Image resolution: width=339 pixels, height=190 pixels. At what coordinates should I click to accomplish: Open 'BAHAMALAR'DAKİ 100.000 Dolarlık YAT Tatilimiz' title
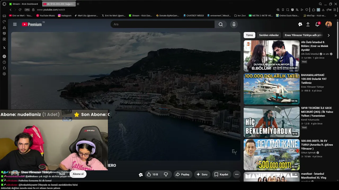pyautogui.click(x=314, y=79)
